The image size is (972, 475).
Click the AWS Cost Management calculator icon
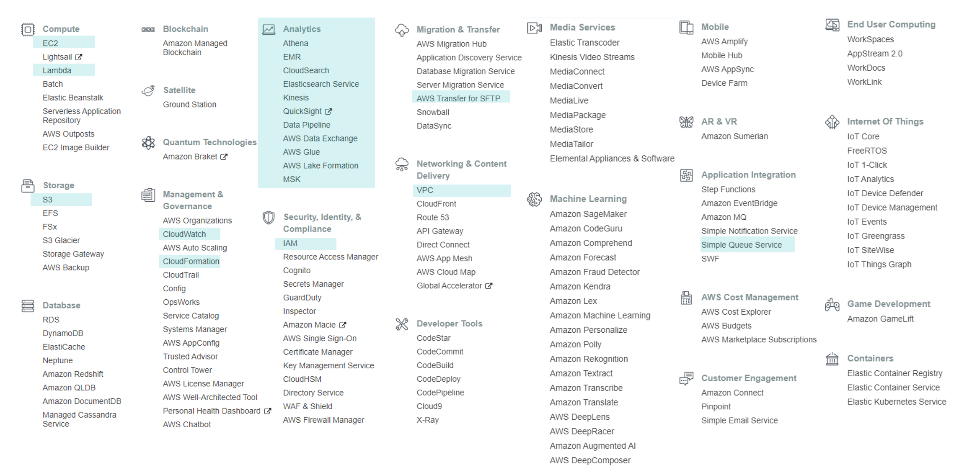686,298
